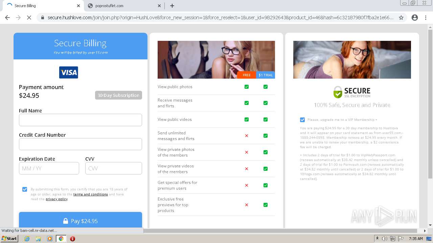Viewport: 433px width, 243px height.
Task: Click the browser back arrow
Action: (x=7, y=18)
